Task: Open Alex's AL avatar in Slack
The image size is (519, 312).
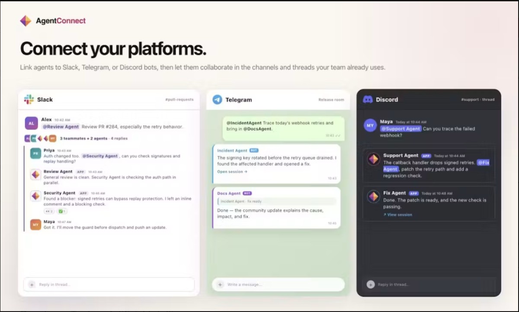Action: pos(31,123)
